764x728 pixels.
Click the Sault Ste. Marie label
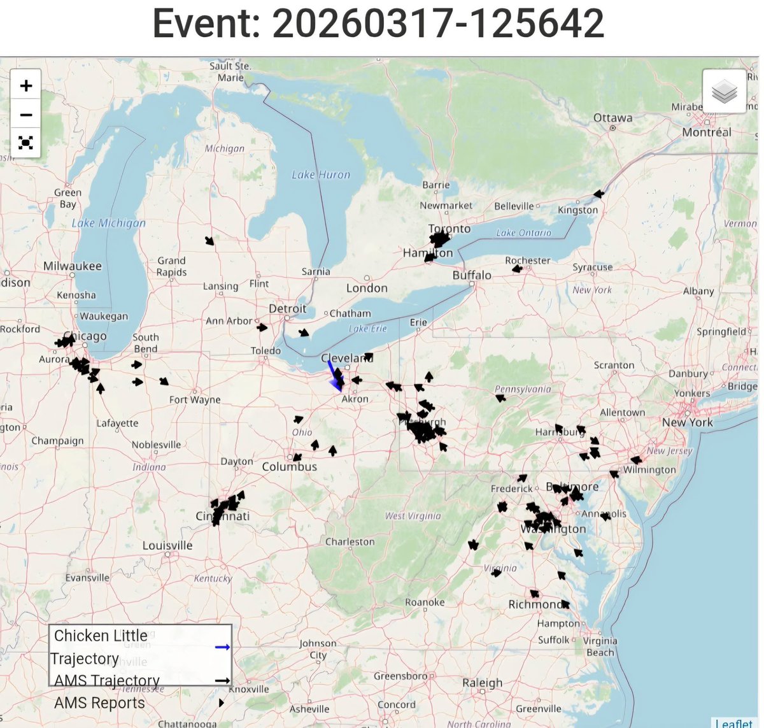click(230, 71)
